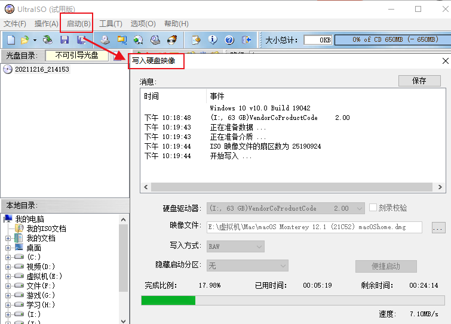Click the Compress ISO icon
Screen dimensions: 451x324
pyautogui.click(x=122, y=39)
